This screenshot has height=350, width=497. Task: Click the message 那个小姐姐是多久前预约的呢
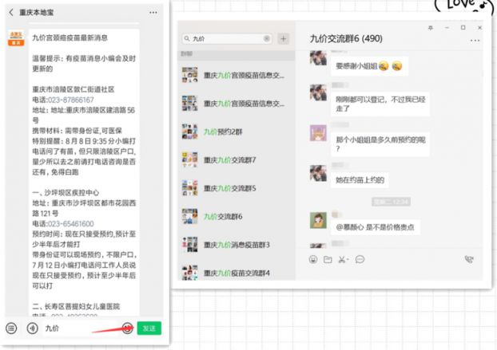(x=380, y=144)
